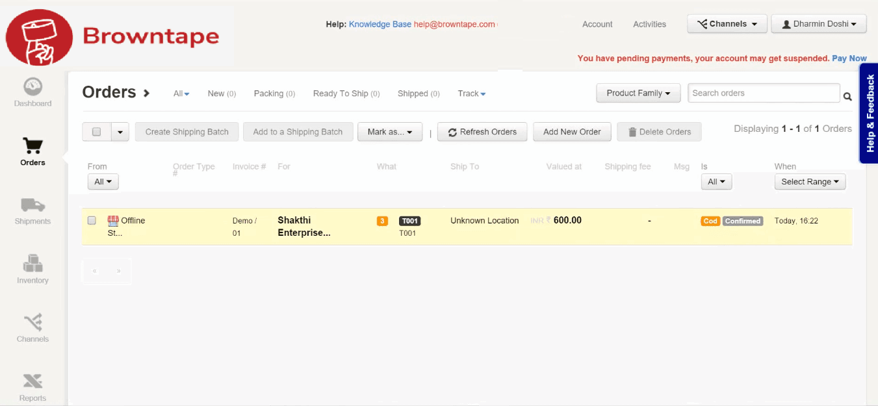878x406 pixels.
Task: Focus the Search orders input field
Action: (x=764, y=93)
